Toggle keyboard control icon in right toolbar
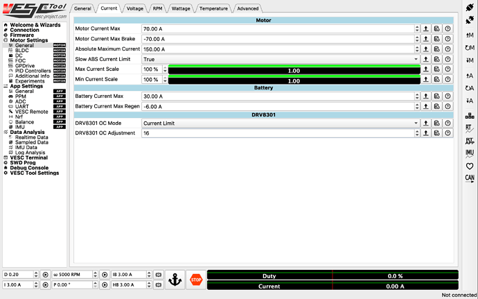478x299 pixels. pos(470,116)
